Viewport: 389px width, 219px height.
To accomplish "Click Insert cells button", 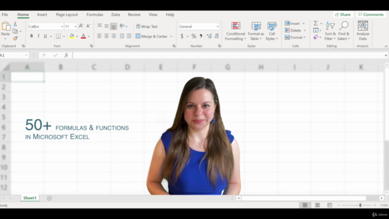I will point(292,23).
